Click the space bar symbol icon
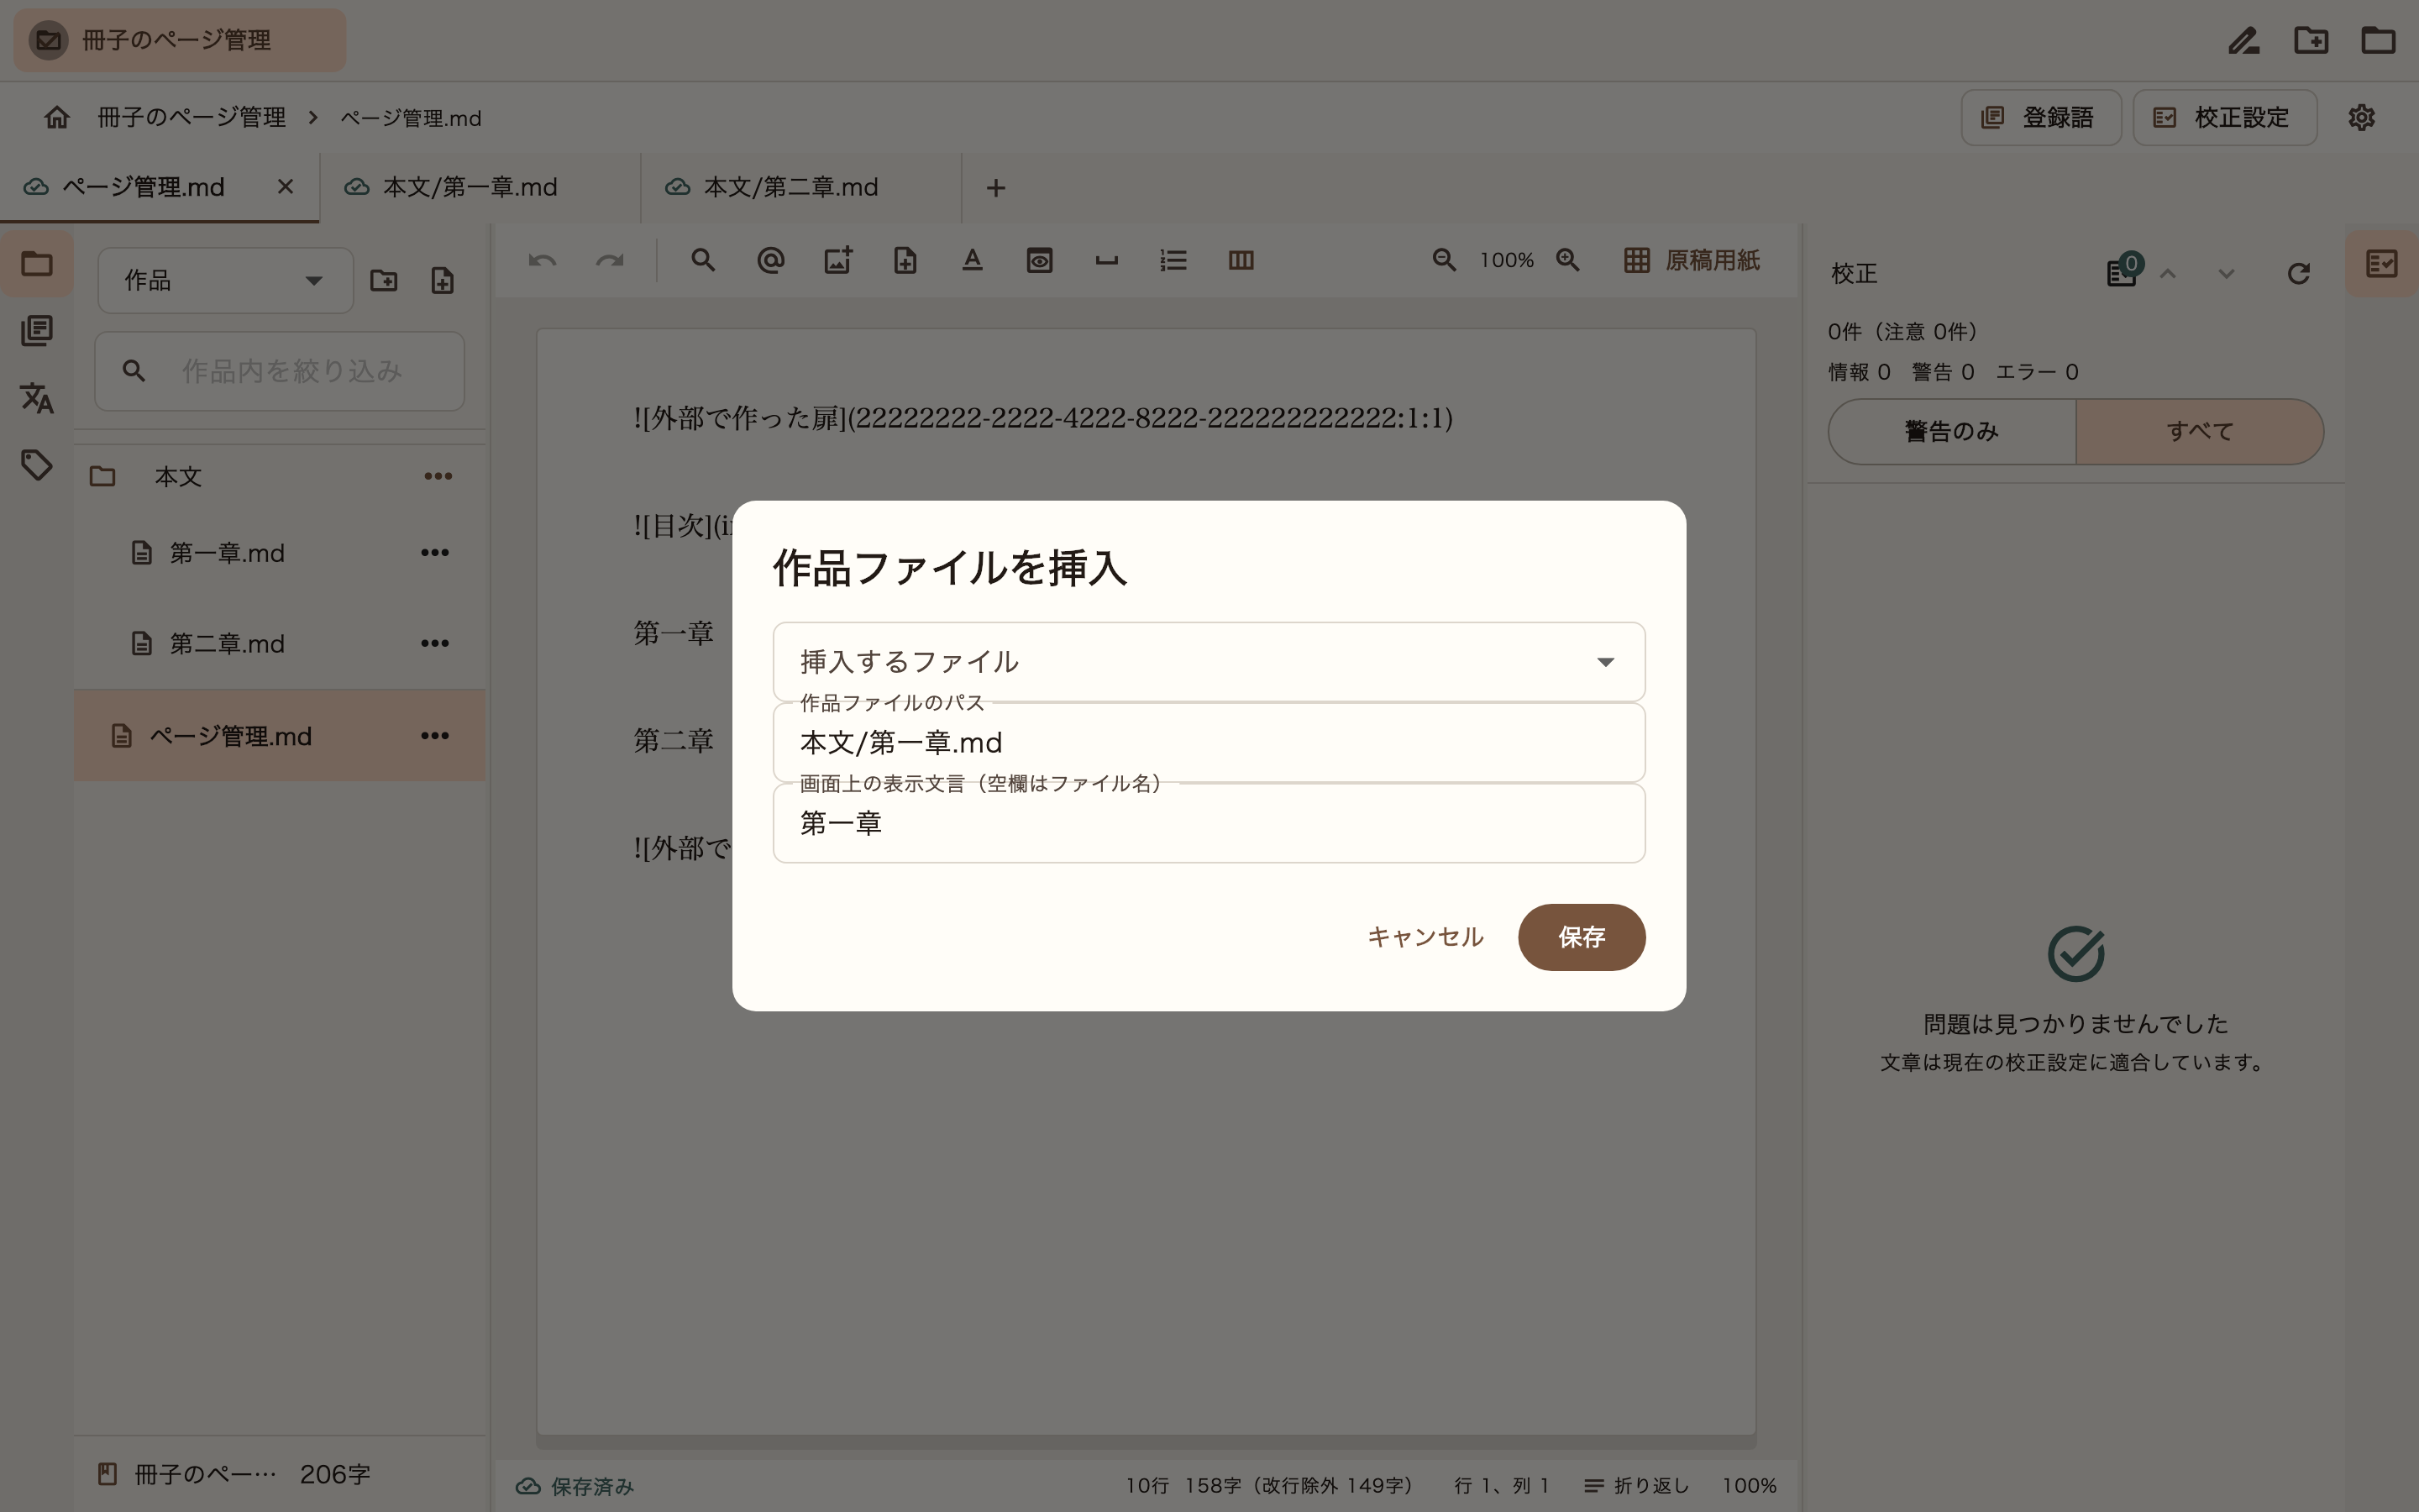 click(x=1106, y=261)
